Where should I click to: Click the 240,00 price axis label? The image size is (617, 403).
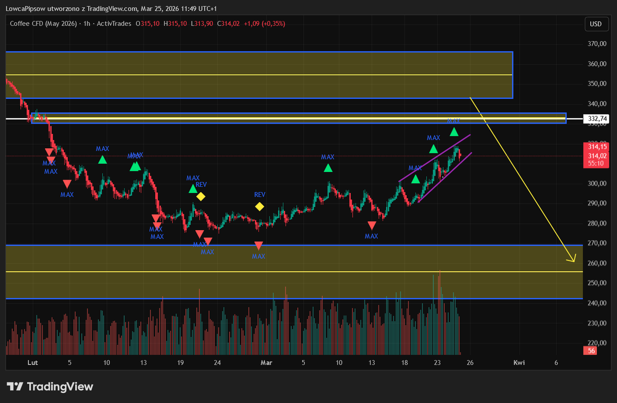(x=596, y=303)
